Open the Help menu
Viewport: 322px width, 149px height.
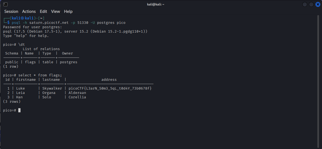68,12
